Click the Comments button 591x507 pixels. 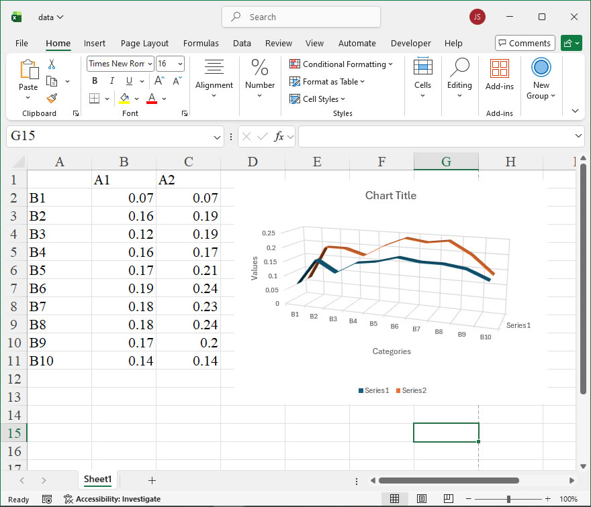[525, 43]
